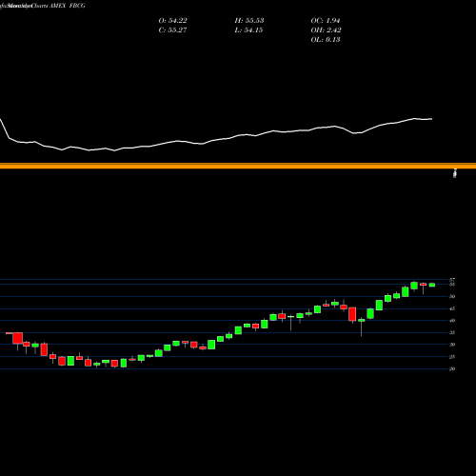This screenshot has width=476, height=476.
Task: Click the '45' price axis label
Action: click(452, 308)
